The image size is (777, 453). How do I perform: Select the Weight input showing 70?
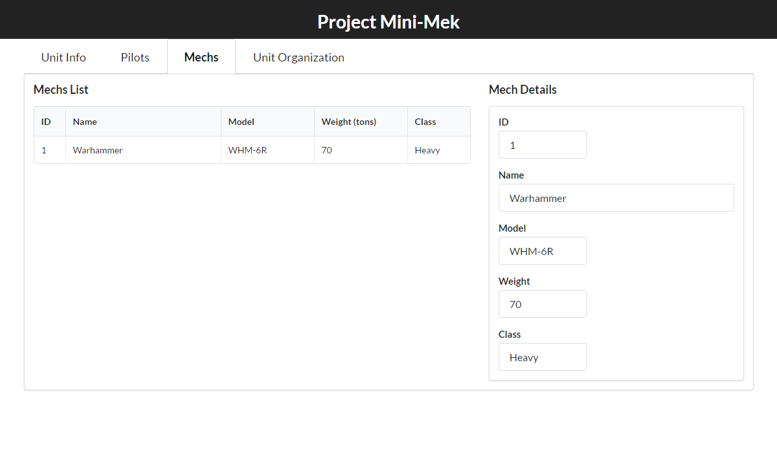[543, 304]
